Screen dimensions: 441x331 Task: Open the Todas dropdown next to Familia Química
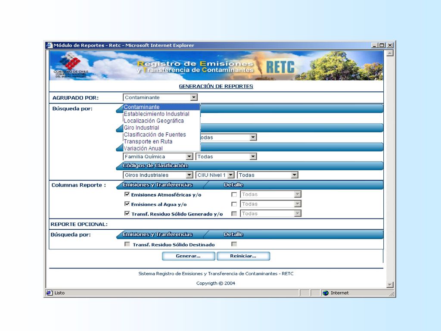(x=226, y=156)
